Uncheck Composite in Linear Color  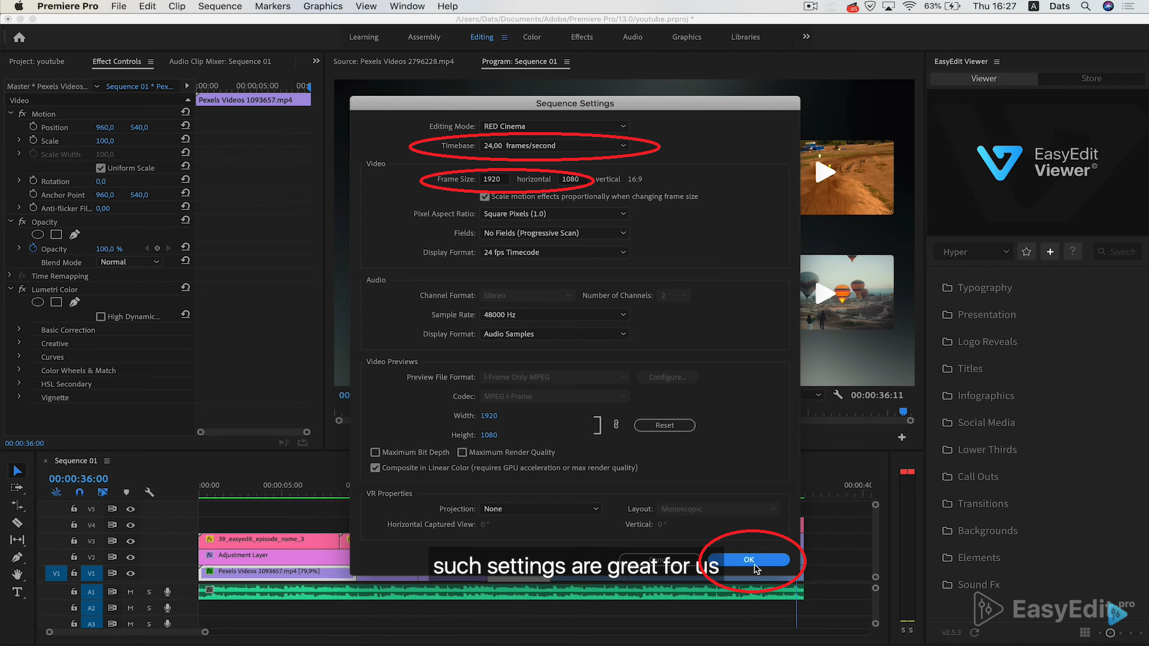point(375,468)
